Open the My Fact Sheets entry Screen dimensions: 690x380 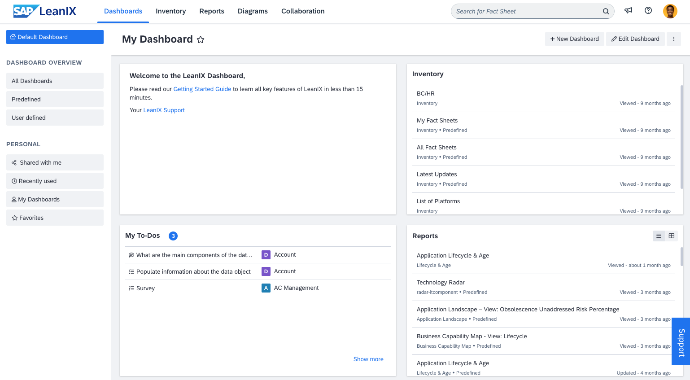click(x=543, y=125)
